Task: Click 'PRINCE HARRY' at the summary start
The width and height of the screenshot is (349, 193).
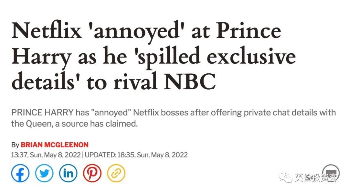Action: [x=42, y=113]
